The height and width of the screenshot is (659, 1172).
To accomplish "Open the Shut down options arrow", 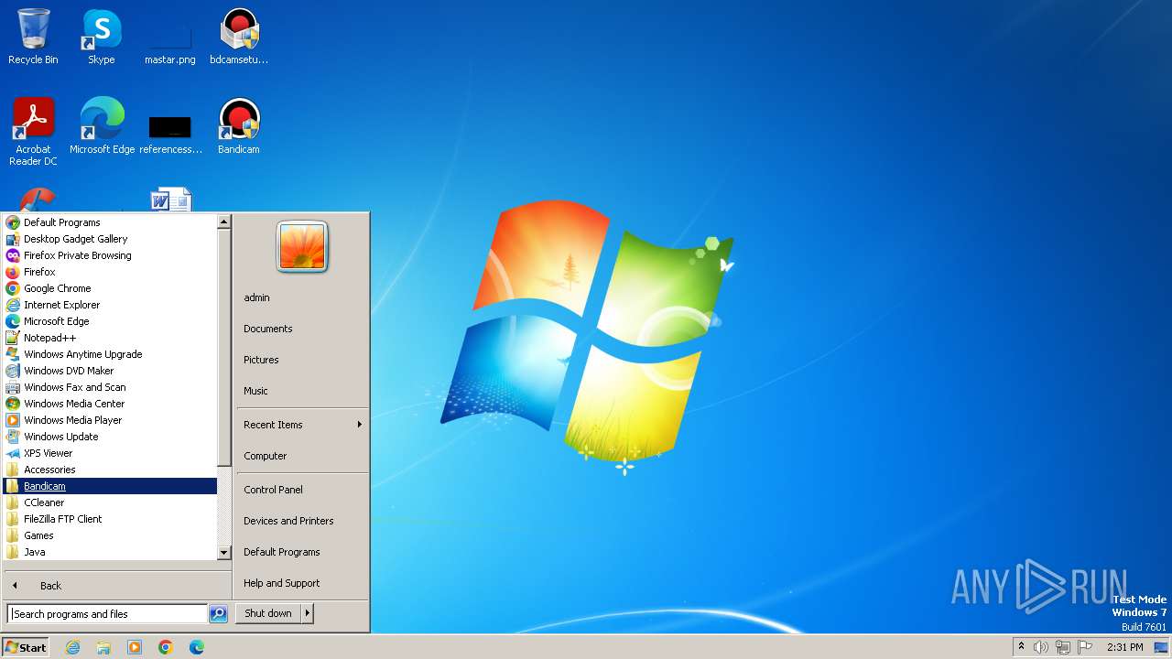I will 308,613.
